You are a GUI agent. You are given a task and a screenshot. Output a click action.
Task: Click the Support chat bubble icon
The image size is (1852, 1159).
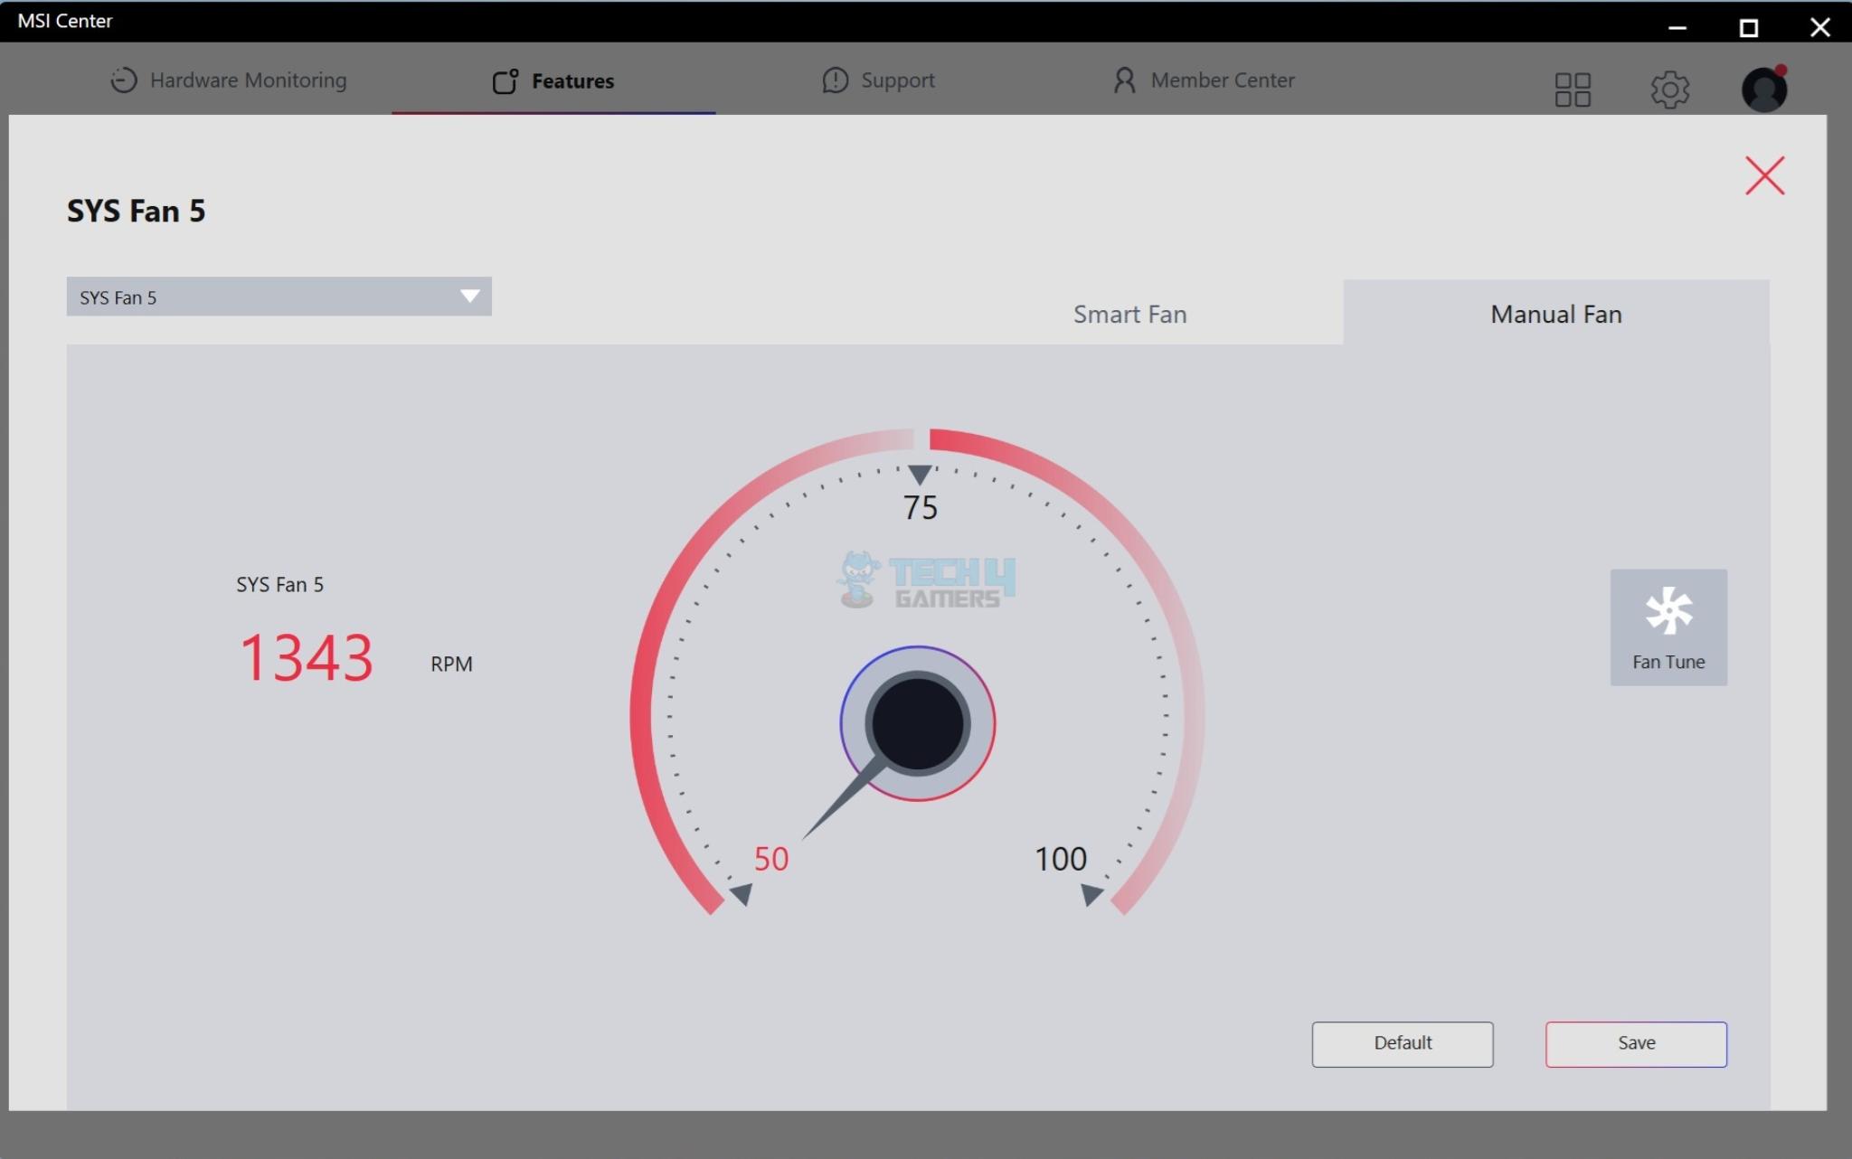coord(835,80)
